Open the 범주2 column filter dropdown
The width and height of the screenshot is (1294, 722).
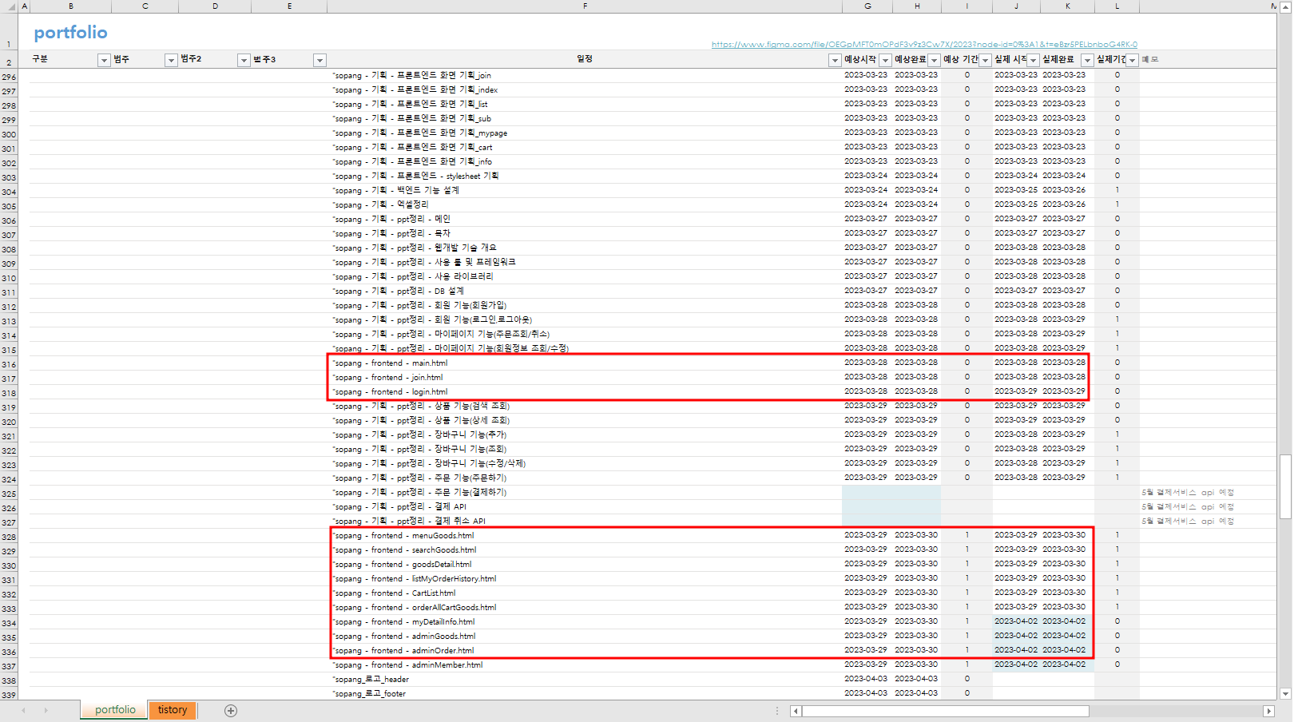pyautogui.click(x=244, y=60)
